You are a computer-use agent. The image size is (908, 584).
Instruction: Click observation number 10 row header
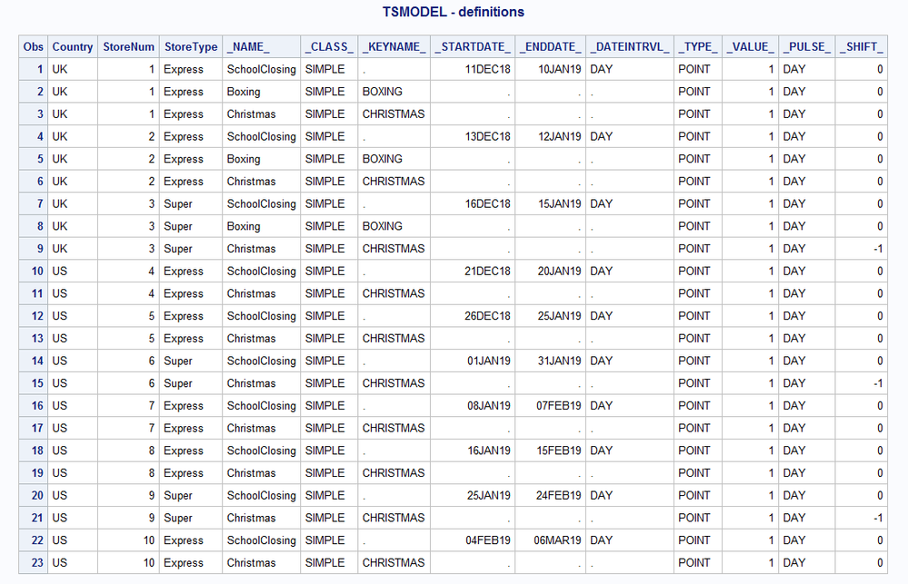pos(38,272)
